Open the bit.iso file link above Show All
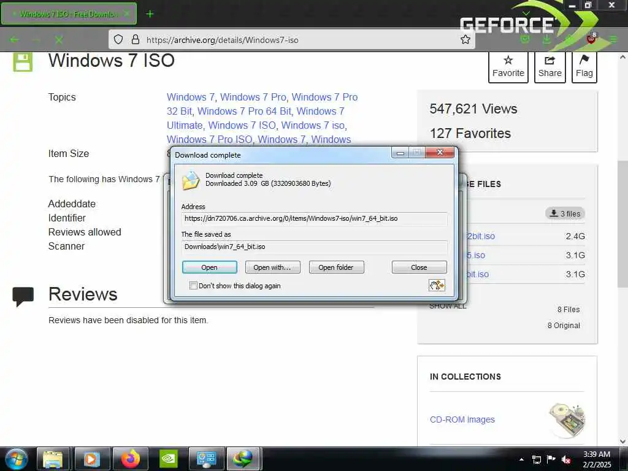Viewport: 628px width, 471px height. [x=478, y=274]
